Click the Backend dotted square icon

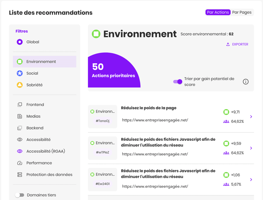pos(20,128)
